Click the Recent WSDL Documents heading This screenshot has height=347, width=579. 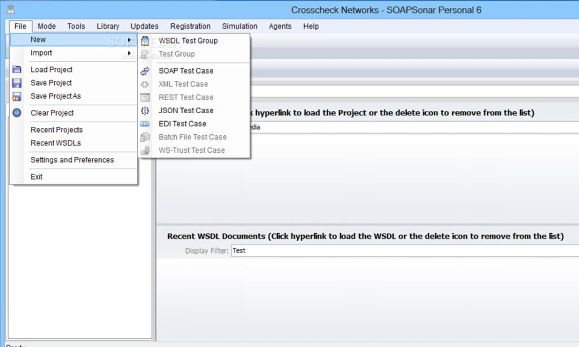(x=365, y=236)
